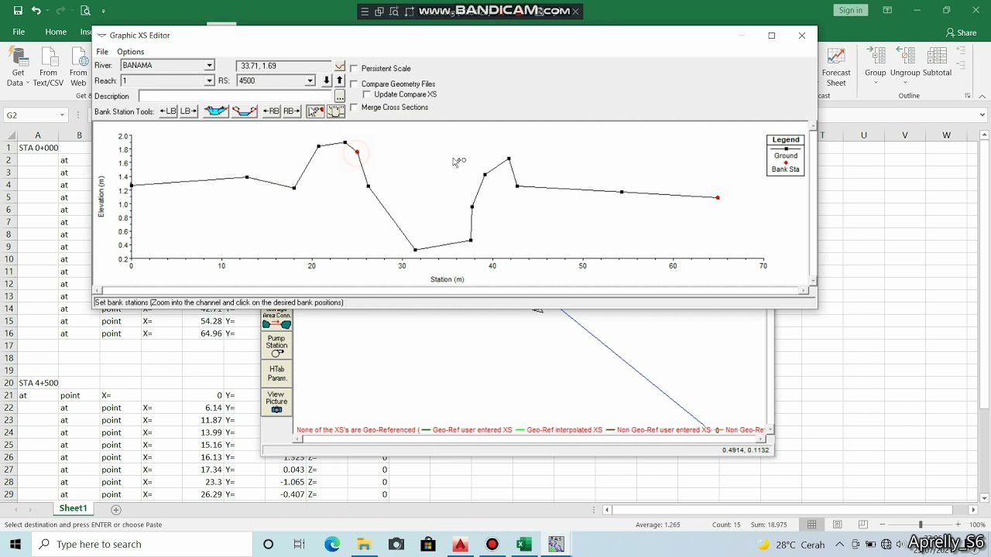Image resolution: width=991 pixels, height=557 pixels.
Task: Enable Compare Geometry Files checkbox
Action: 355,84
